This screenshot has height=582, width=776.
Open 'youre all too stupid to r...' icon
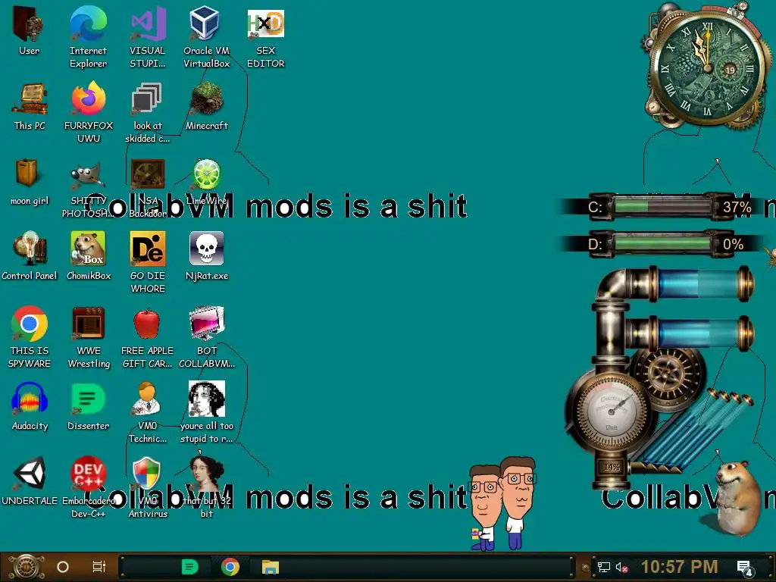coord(207,412)
